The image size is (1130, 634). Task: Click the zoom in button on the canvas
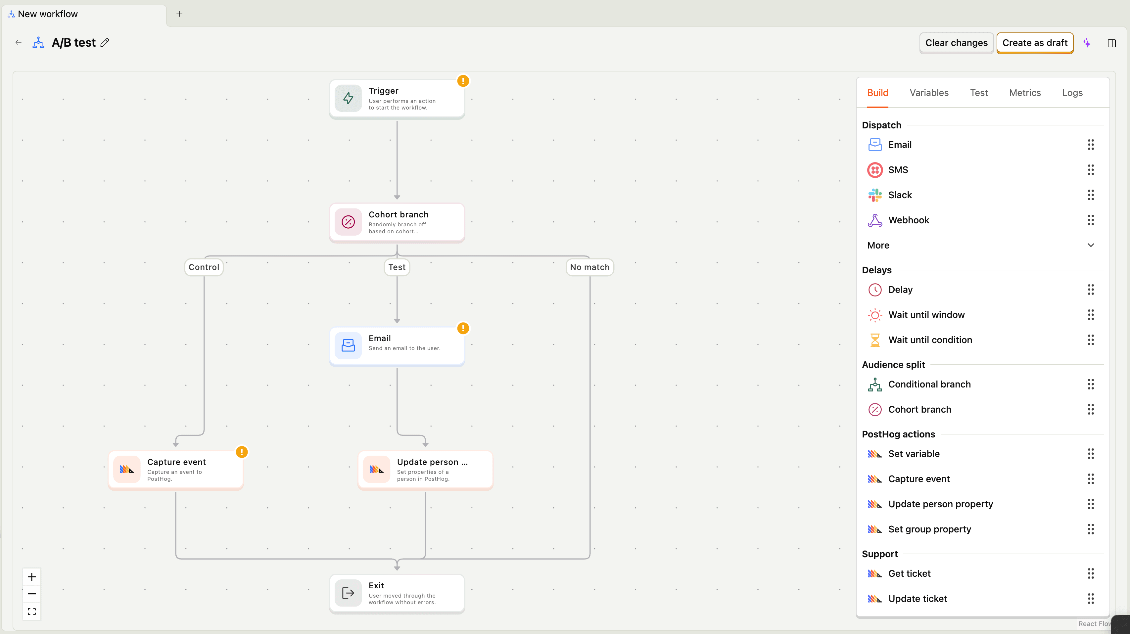(x=31, y=576)
